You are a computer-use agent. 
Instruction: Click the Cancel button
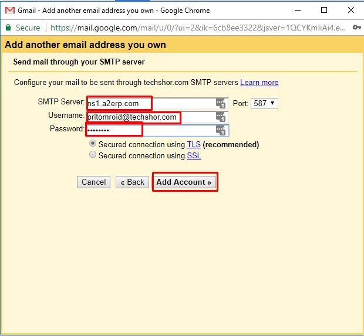93,182
